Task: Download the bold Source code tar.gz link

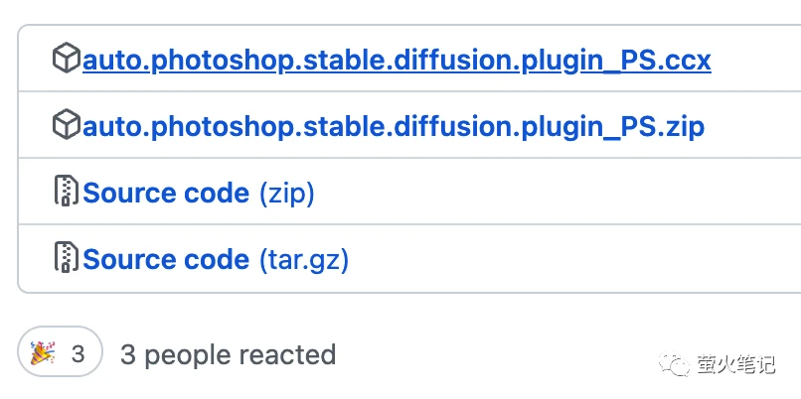Action: tap(166, 259)
